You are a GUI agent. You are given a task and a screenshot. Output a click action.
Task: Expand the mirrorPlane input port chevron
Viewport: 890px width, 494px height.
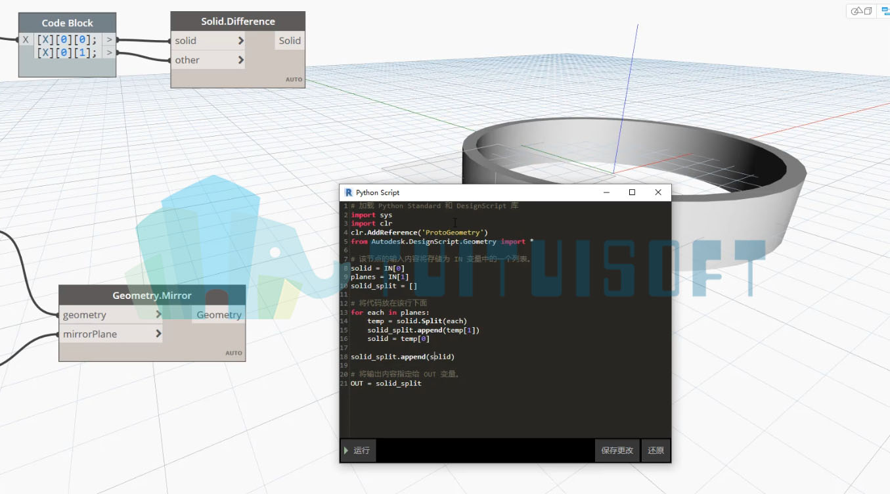pyautogui.click(x=158, y=334)
